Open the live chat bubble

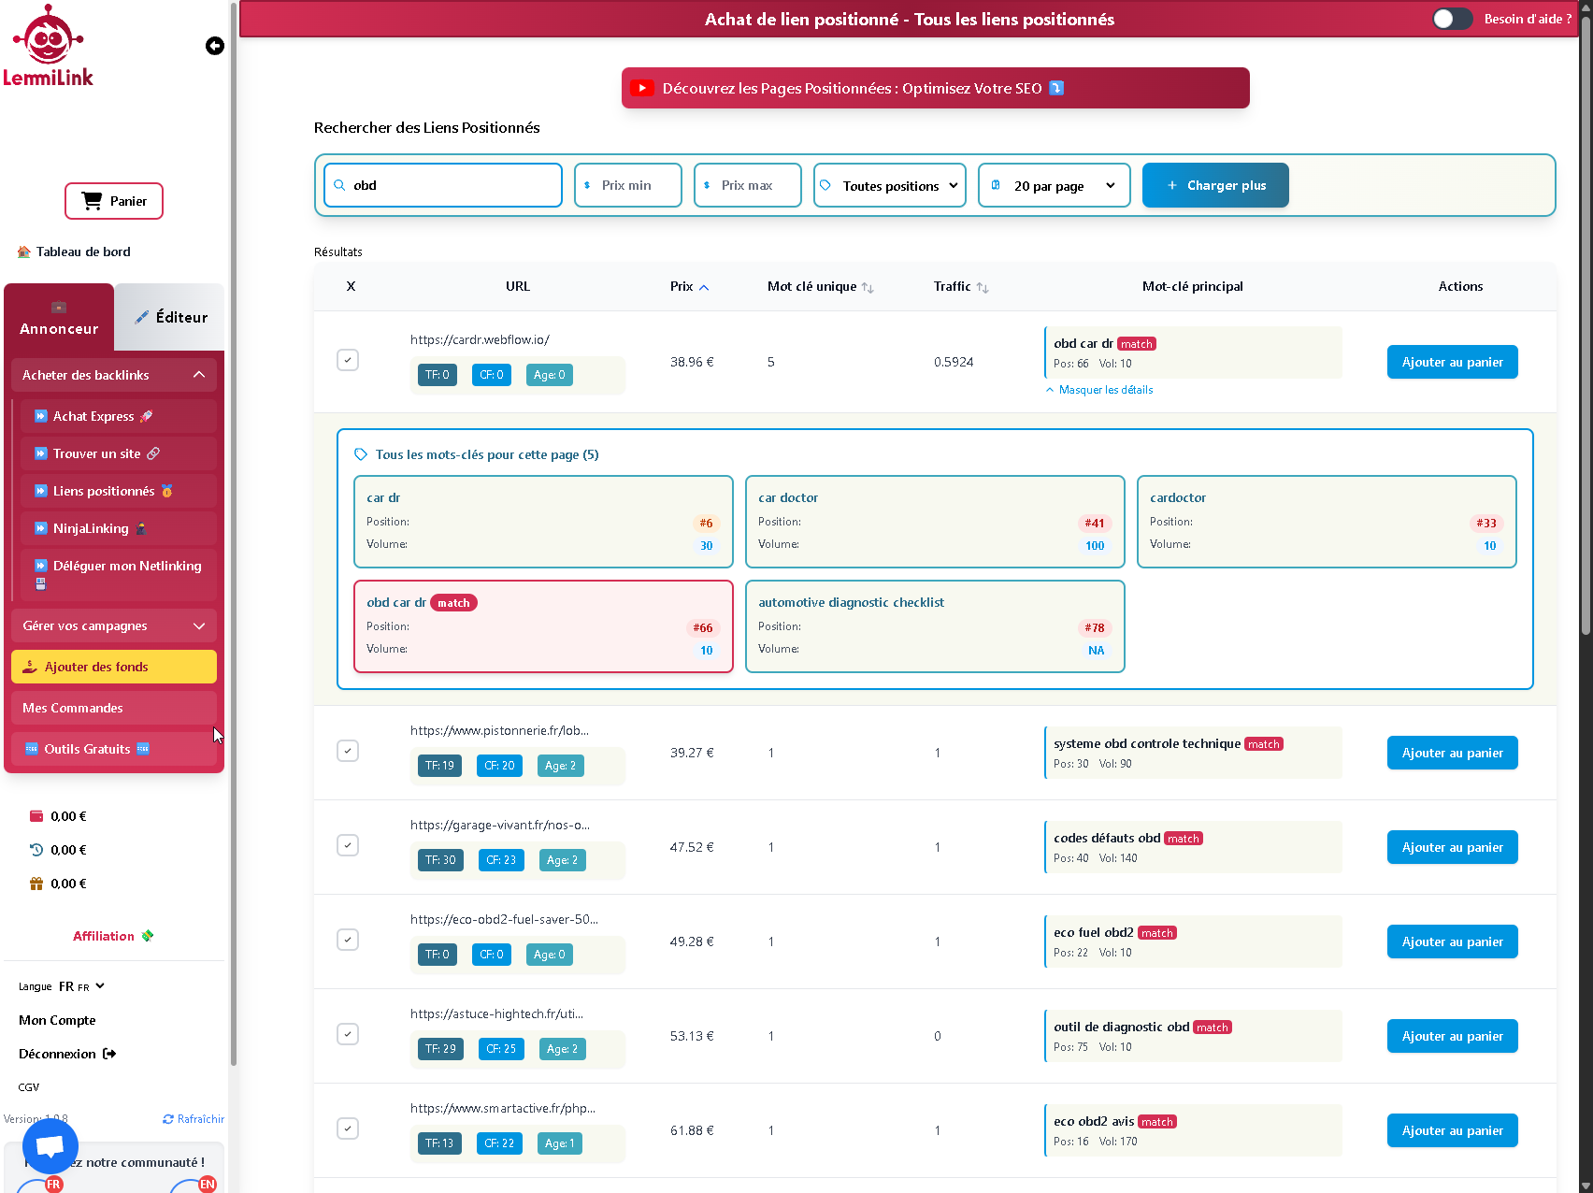point(50,1145)
